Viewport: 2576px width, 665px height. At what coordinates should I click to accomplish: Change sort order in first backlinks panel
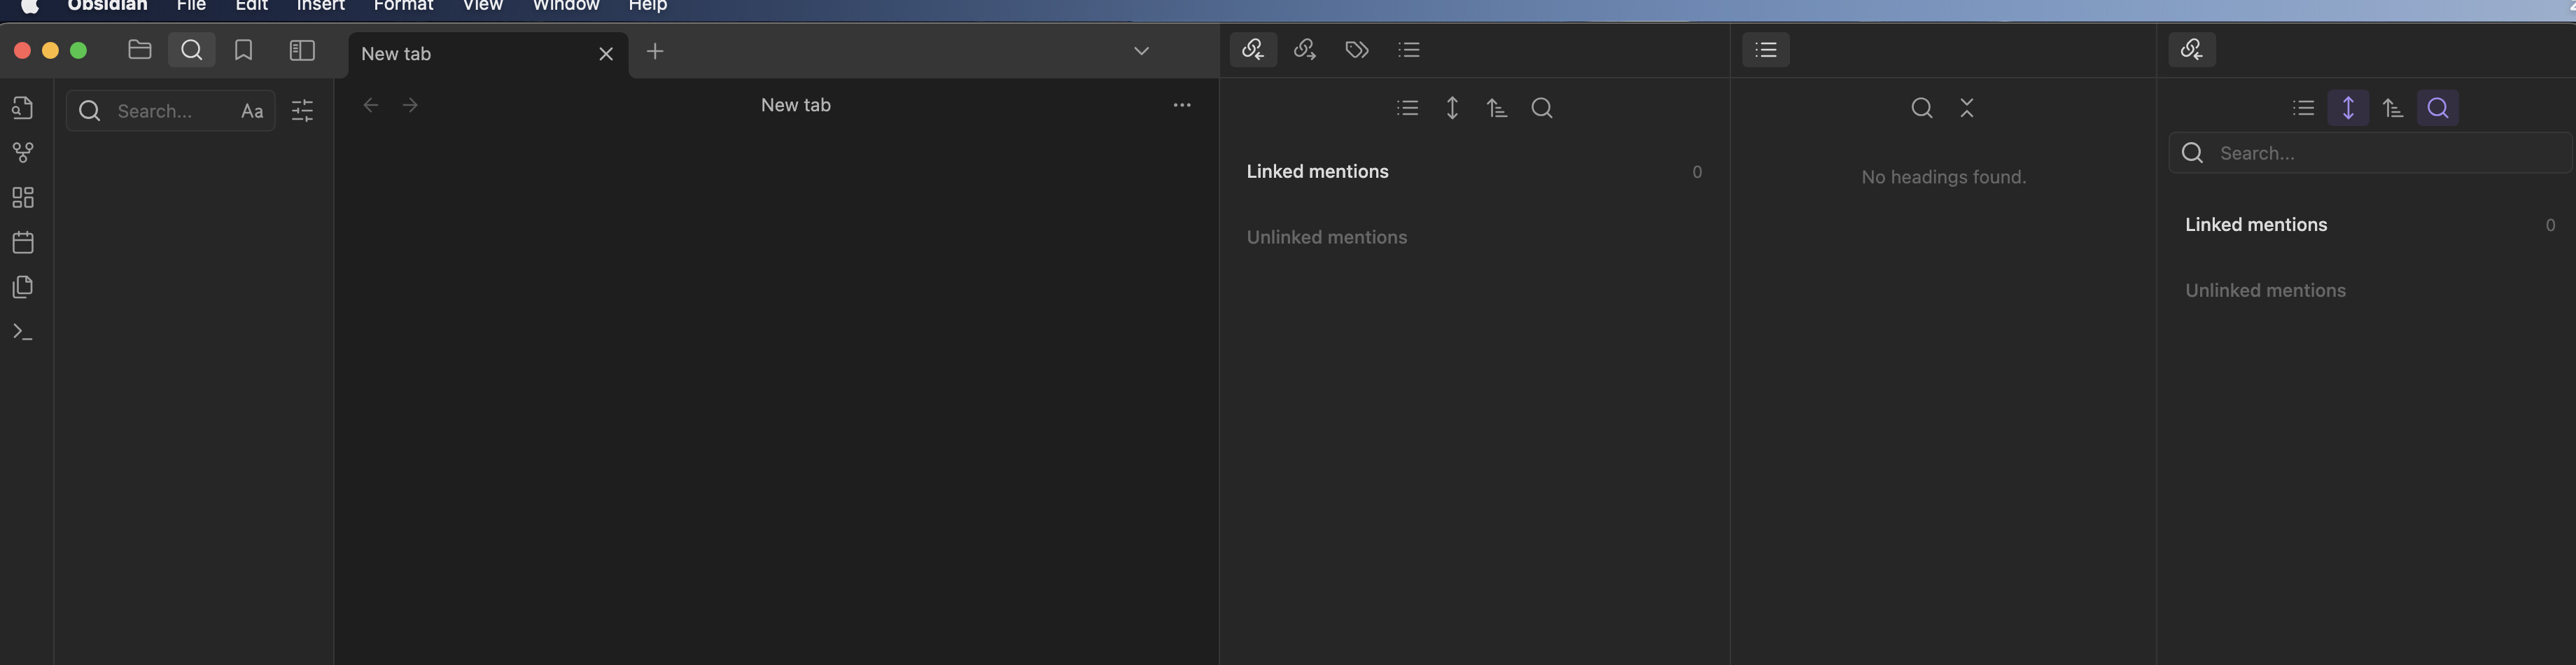click(x=1497, y=108)
